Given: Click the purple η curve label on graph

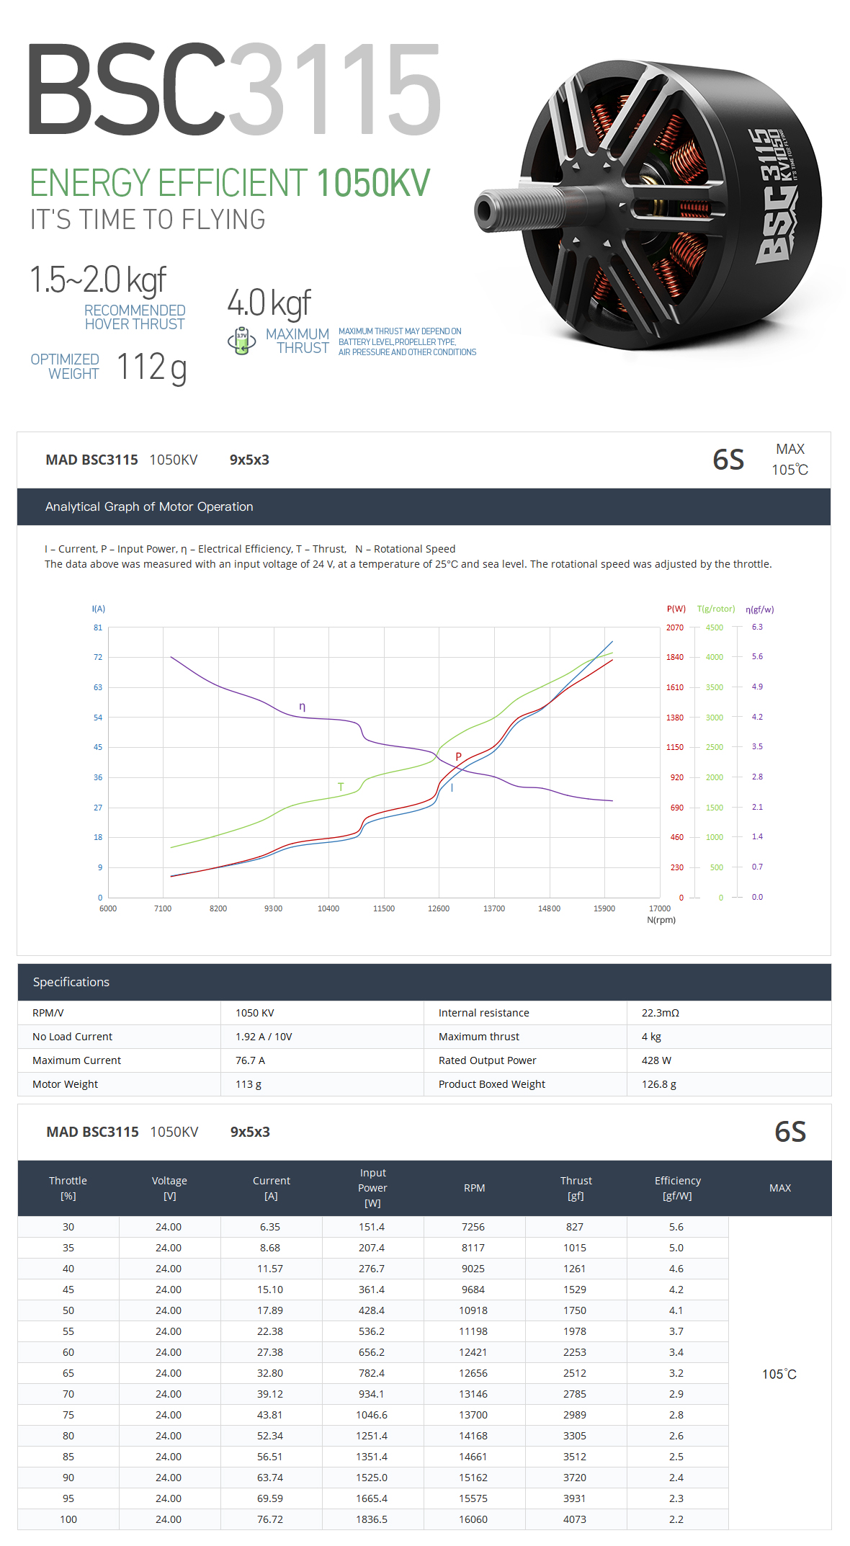Looking at the screenshot, I should pyautogui.click(x=302, y=707).
